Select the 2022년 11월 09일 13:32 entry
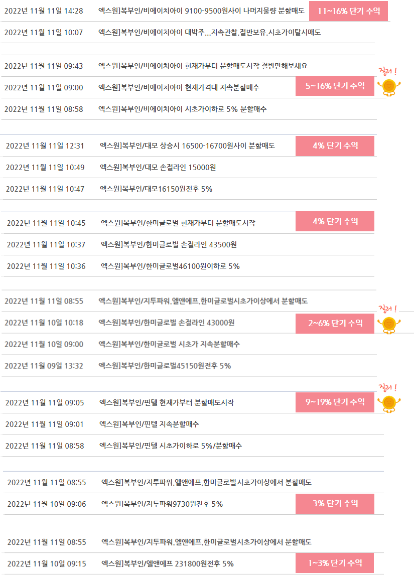Image resolution: width=414 pixels, height=579 pixels. (44, 366)
